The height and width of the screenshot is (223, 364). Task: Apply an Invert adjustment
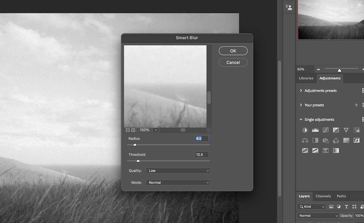[356, 140]
